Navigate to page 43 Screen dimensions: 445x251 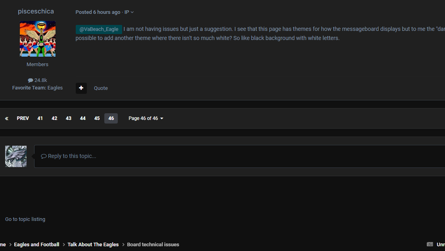69,119
